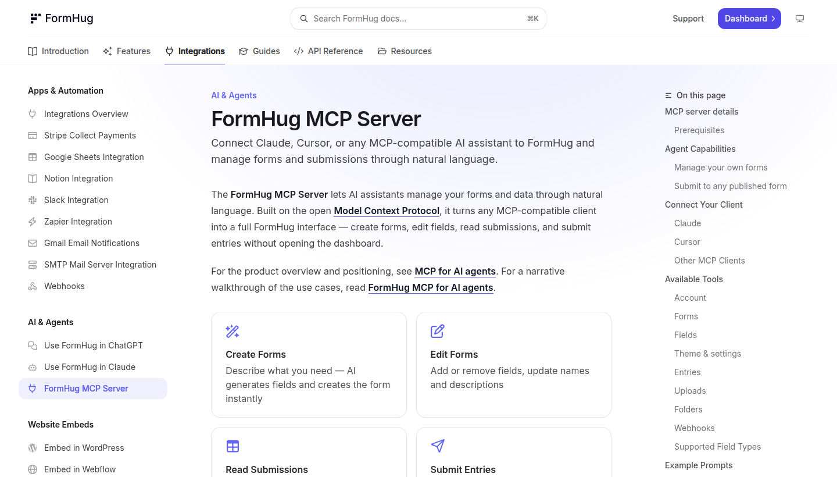Open the Introduction tab

click(x=58, y=51)
